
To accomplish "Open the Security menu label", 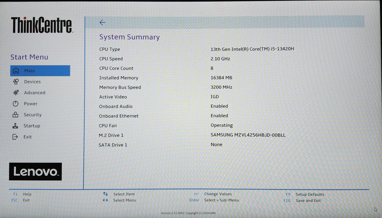I will pyautogui.click(x=32, y=115).
